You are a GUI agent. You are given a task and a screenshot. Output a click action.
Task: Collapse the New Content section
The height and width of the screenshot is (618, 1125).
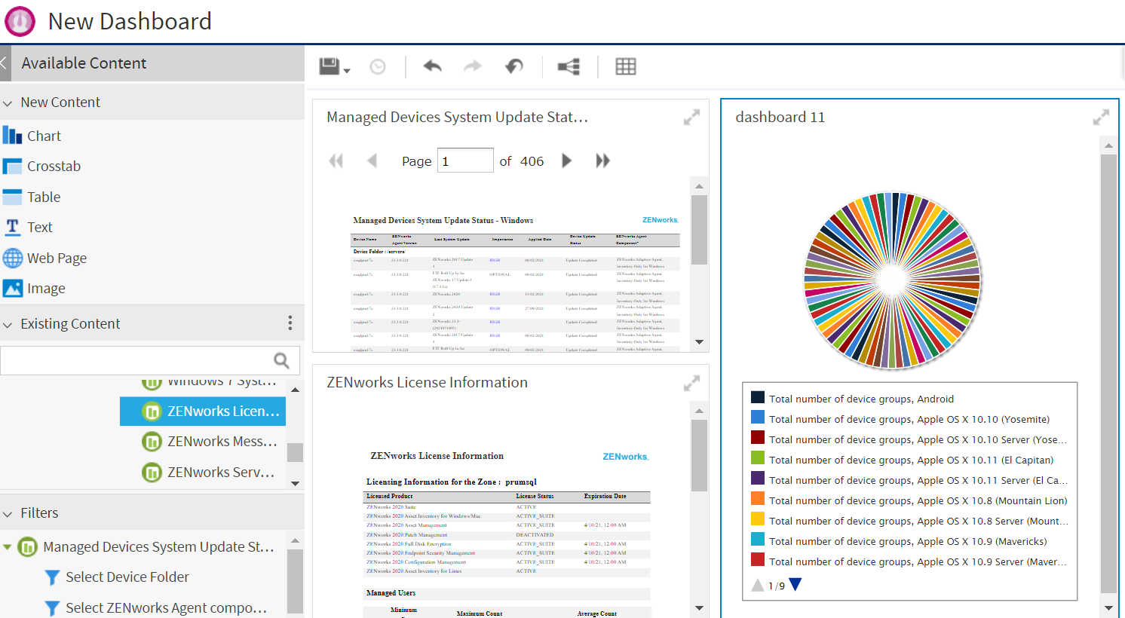coord(8,103)
